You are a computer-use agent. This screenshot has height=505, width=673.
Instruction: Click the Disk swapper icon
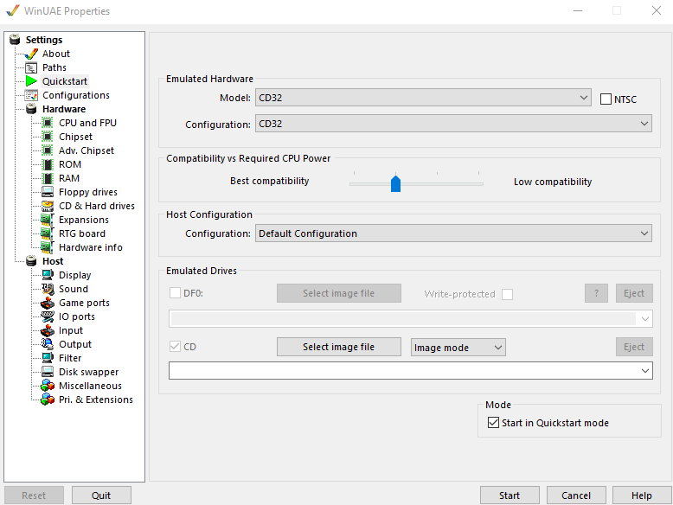click(x=48, y=372)
